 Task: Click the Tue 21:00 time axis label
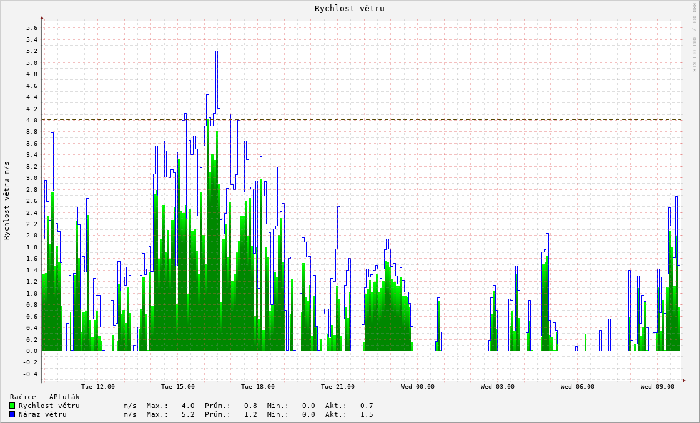pos(337,386)
